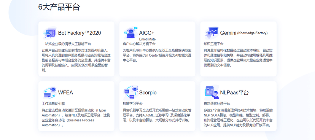
Task: Click the NLPaas platform person icon
Action: pyautogui.click(x=212, y=92)
